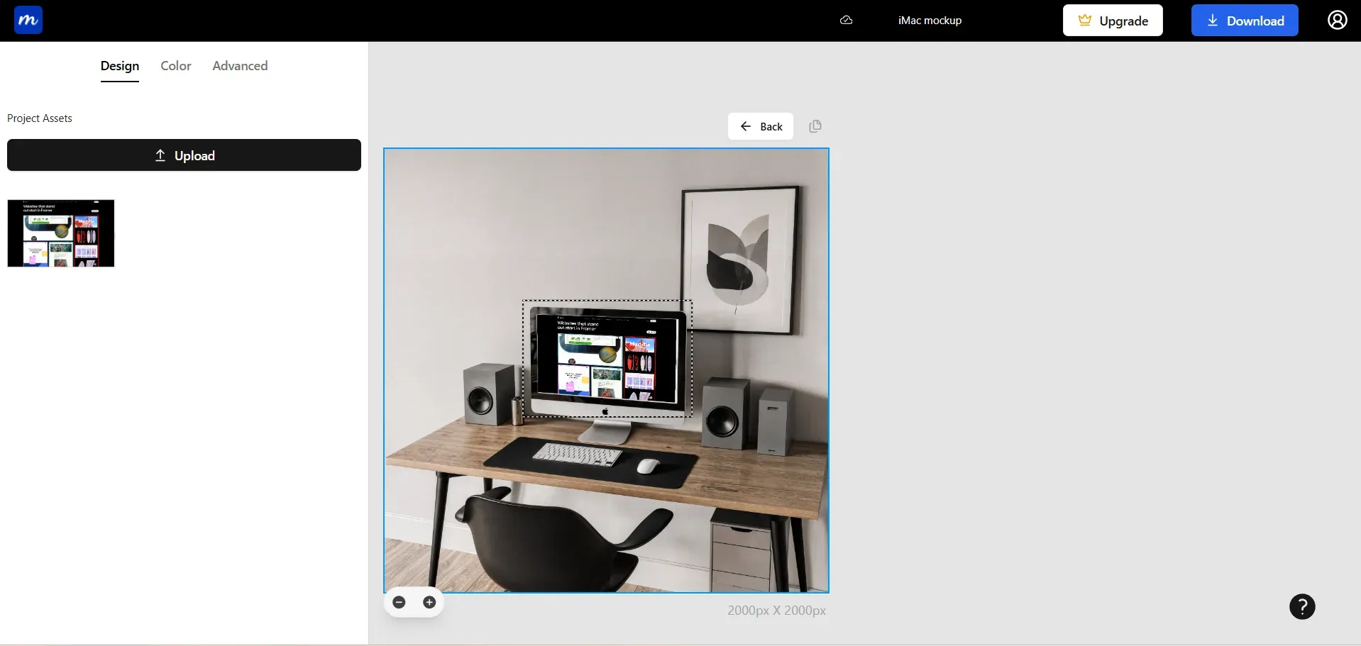Click the Upgrade button
Screen dimensions: 1361x646
(1112, 20)
